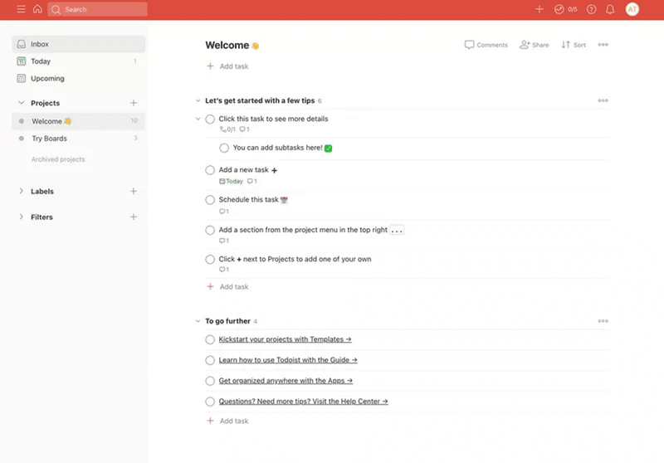Open the help question mark icon

coord(592,9)
